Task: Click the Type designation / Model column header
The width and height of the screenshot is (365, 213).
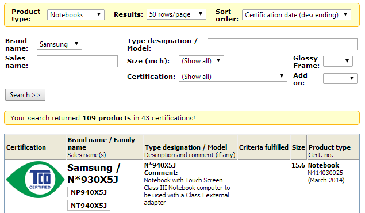Action: (186, 147)
